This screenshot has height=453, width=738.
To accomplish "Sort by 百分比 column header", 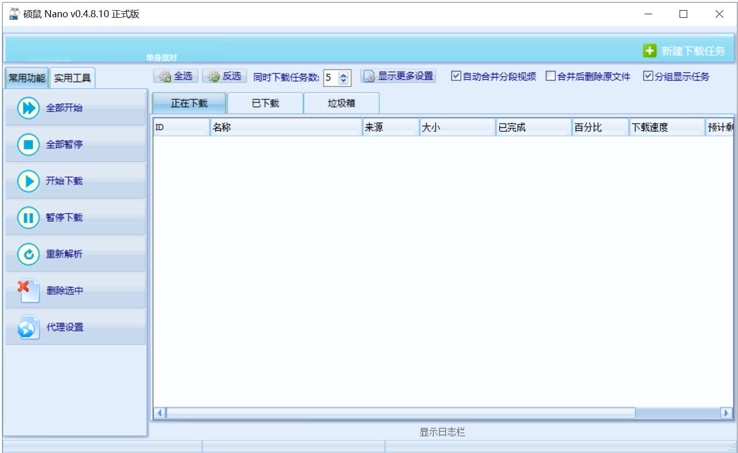I will coord(600,127).
